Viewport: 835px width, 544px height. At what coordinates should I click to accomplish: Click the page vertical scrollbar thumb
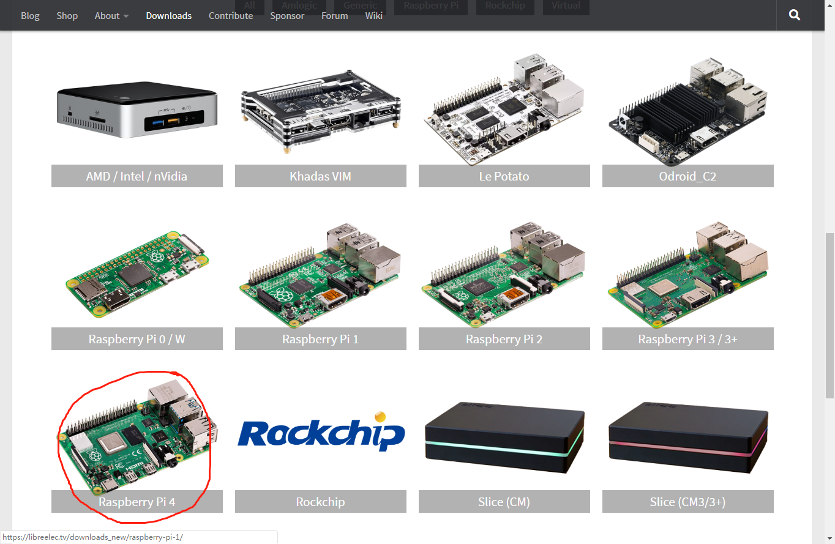tap(829, 315)
